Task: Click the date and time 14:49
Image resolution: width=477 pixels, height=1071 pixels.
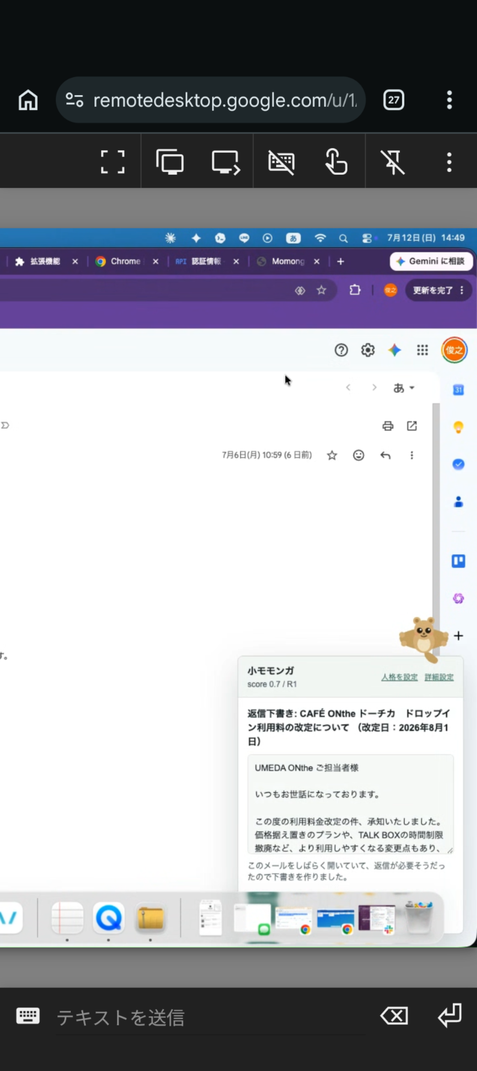Action: click(426, 238)
